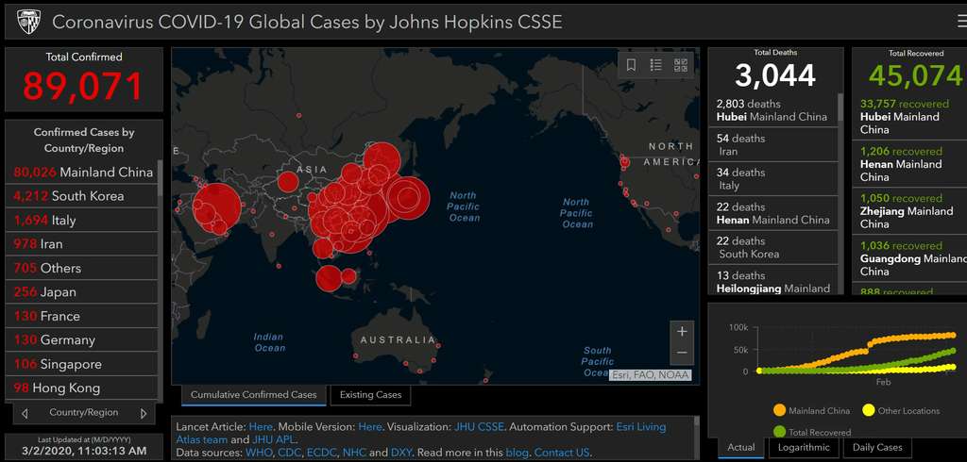This screenshot has height=462, width=967.
Task: Open the DXY data source link
Action: (401, 453)
